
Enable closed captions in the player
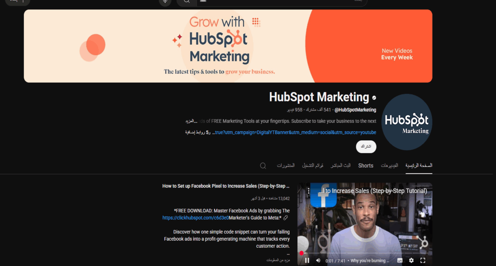pos(399,260)
